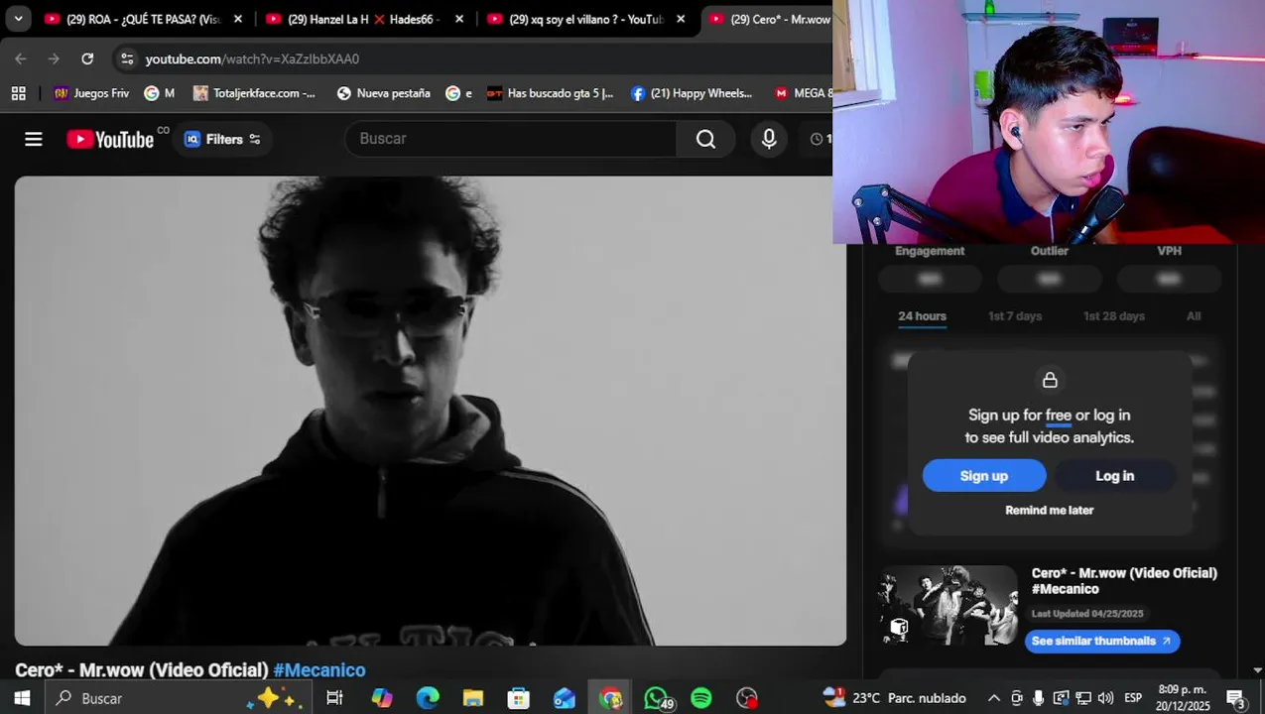The height and width of the screenshot is (714, 1265).
Task: Open the Nueva pestaña bookmark
Action: [x=383, y=93]
